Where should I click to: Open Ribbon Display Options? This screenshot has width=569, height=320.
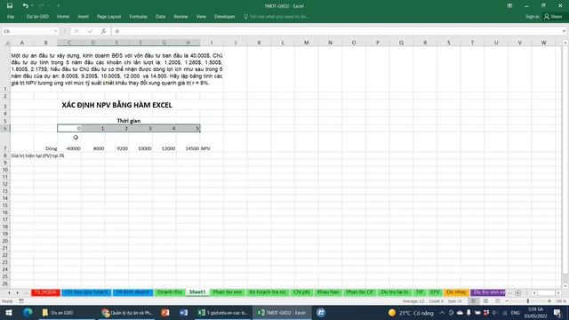[509, 6]
